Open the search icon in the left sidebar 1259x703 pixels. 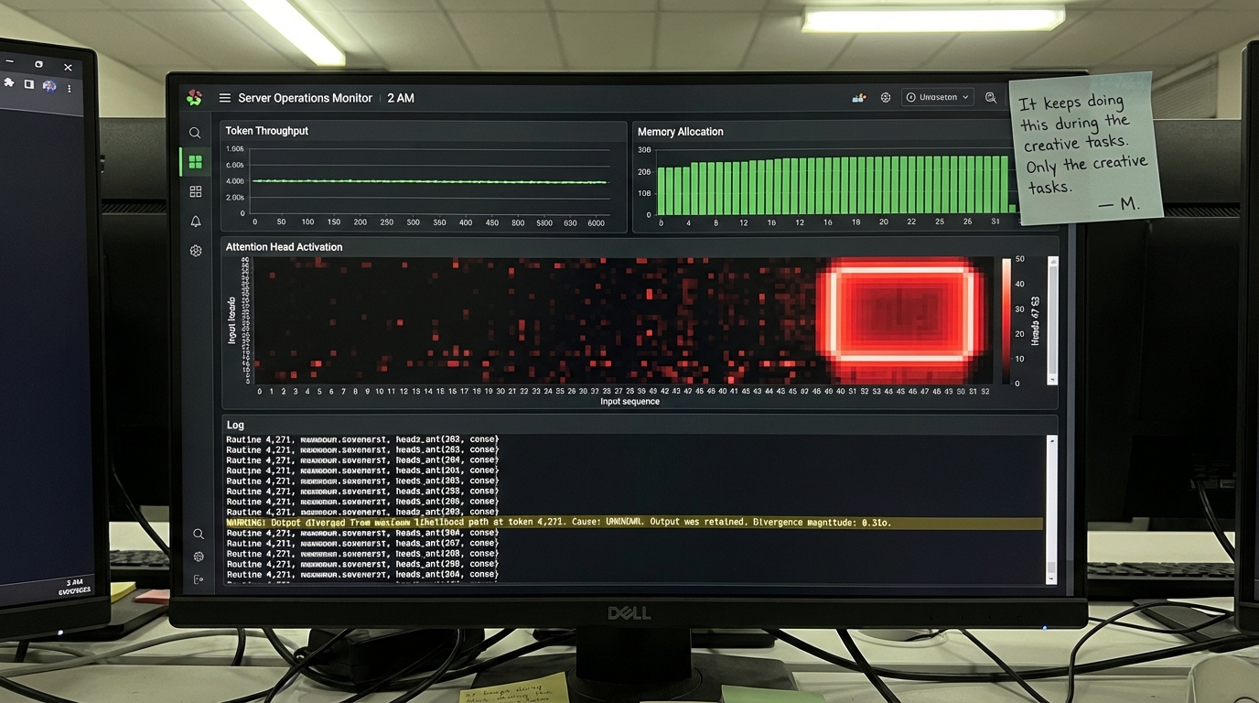(x=195, y=132)
